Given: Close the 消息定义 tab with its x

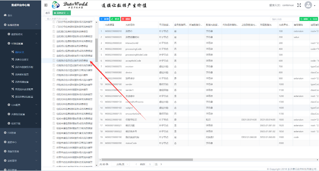Looking at the screenshot, I should pos(68,13).
